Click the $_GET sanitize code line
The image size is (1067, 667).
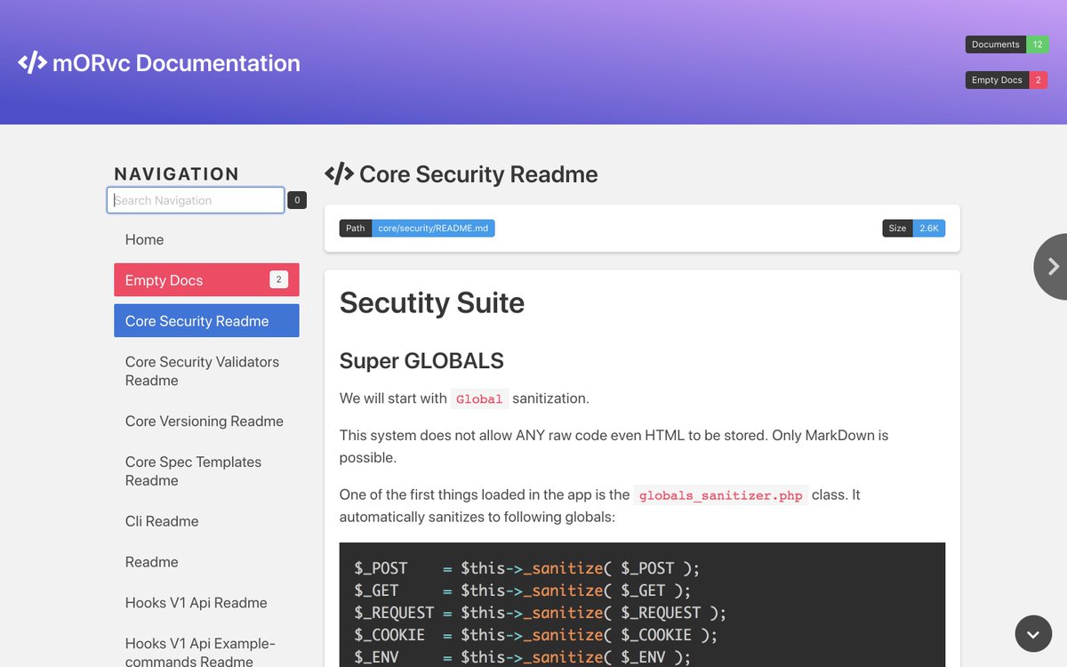click(523, 591)
